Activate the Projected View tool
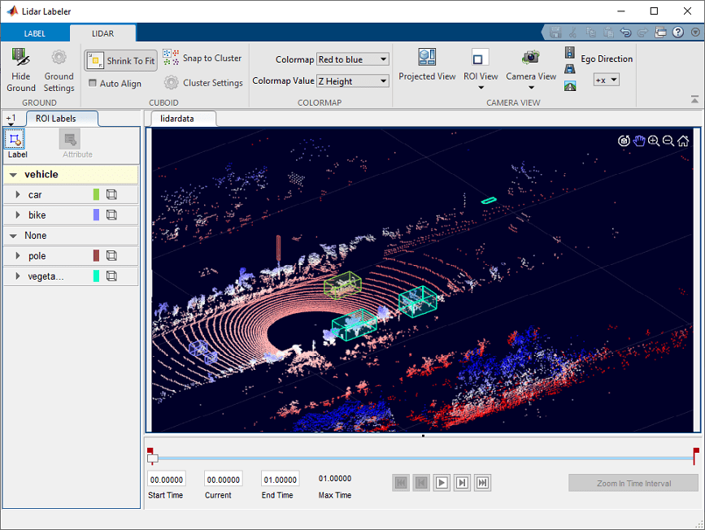This screenshot has height=530, width=705. [427, 65]
